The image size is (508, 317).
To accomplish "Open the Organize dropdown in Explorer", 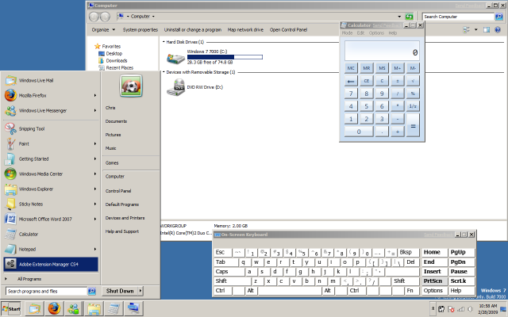I will click(102, 29).
